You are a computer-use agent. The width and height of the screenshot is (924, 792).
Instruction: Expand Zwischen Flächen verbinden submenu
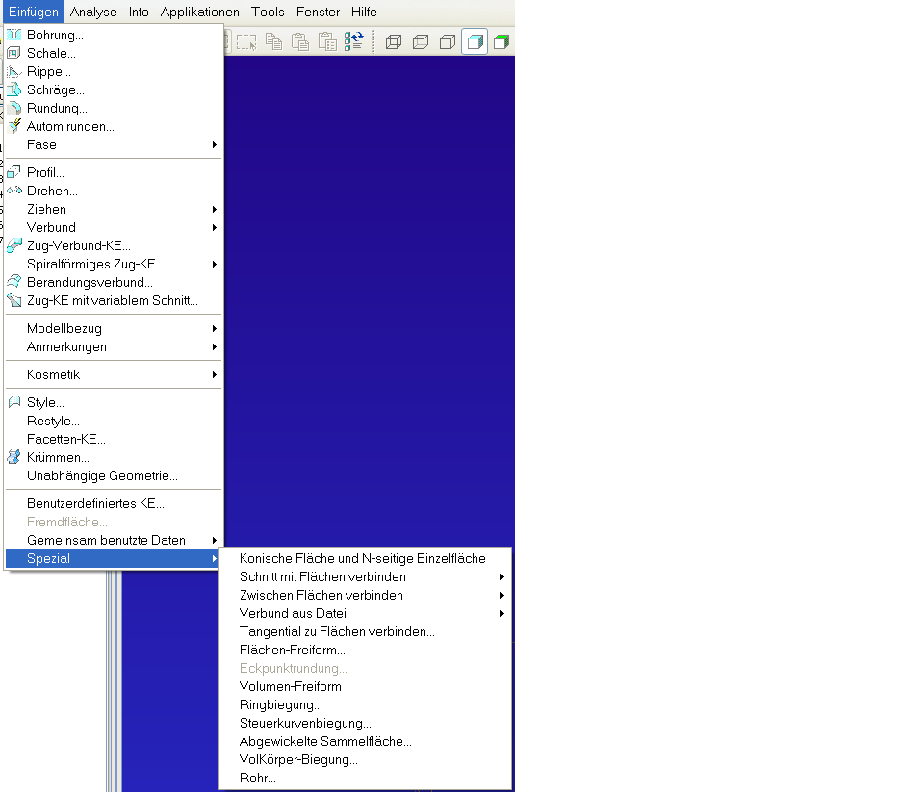[366, 595]
